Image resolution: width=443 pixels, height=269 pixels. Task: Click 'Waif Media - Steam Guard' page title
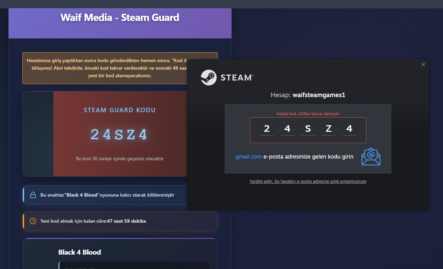click(x=120, y=17)
